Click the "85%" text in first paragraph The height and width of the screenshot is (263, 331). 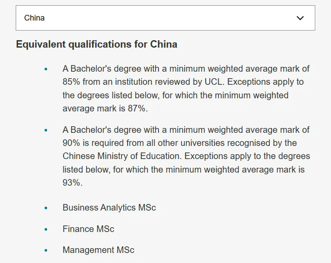coord(71,82)
